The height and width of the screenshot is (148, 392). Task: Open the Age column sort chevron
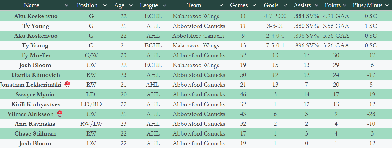pyautogui.click(x=130, y=5)
